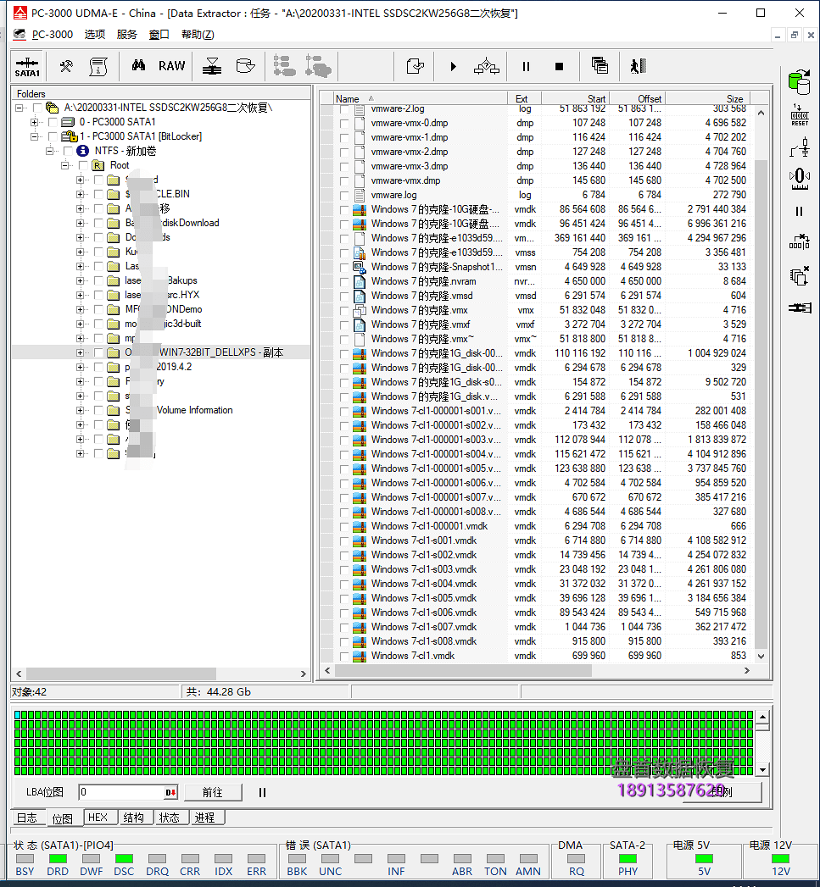The width and height of the screenshot is (820, 887).
Task: Tick the checkbox for Windows 7的克隆.vmx
Action: tap(344, 311)
